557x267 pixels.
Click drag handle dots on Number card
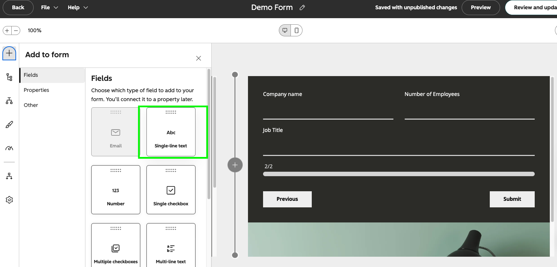click(116, 170)
